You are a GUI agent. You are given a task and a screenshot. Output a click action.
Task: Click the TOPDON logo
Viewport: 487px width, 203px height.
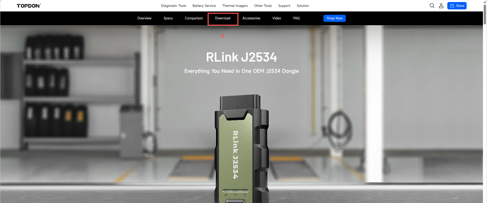coord(29,6)
